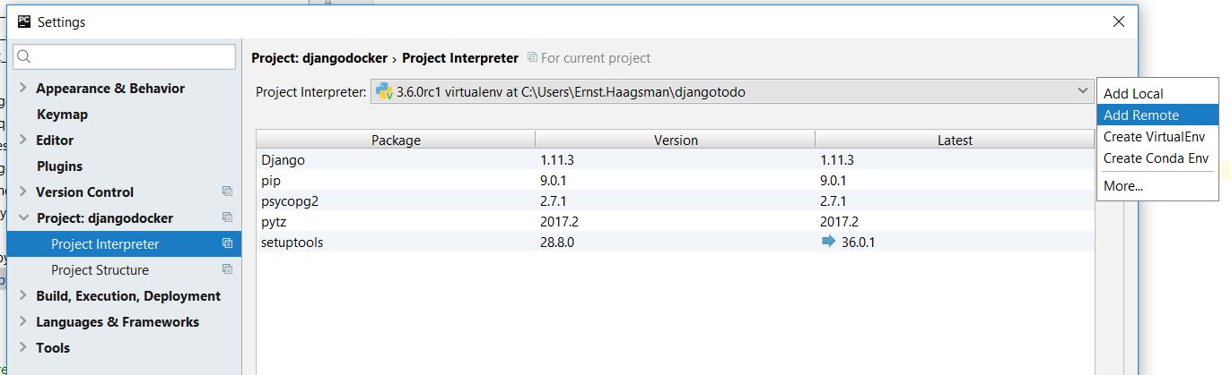Choose Add Local from the popup menu
Screen dimensions: 1231x375
1157,93
